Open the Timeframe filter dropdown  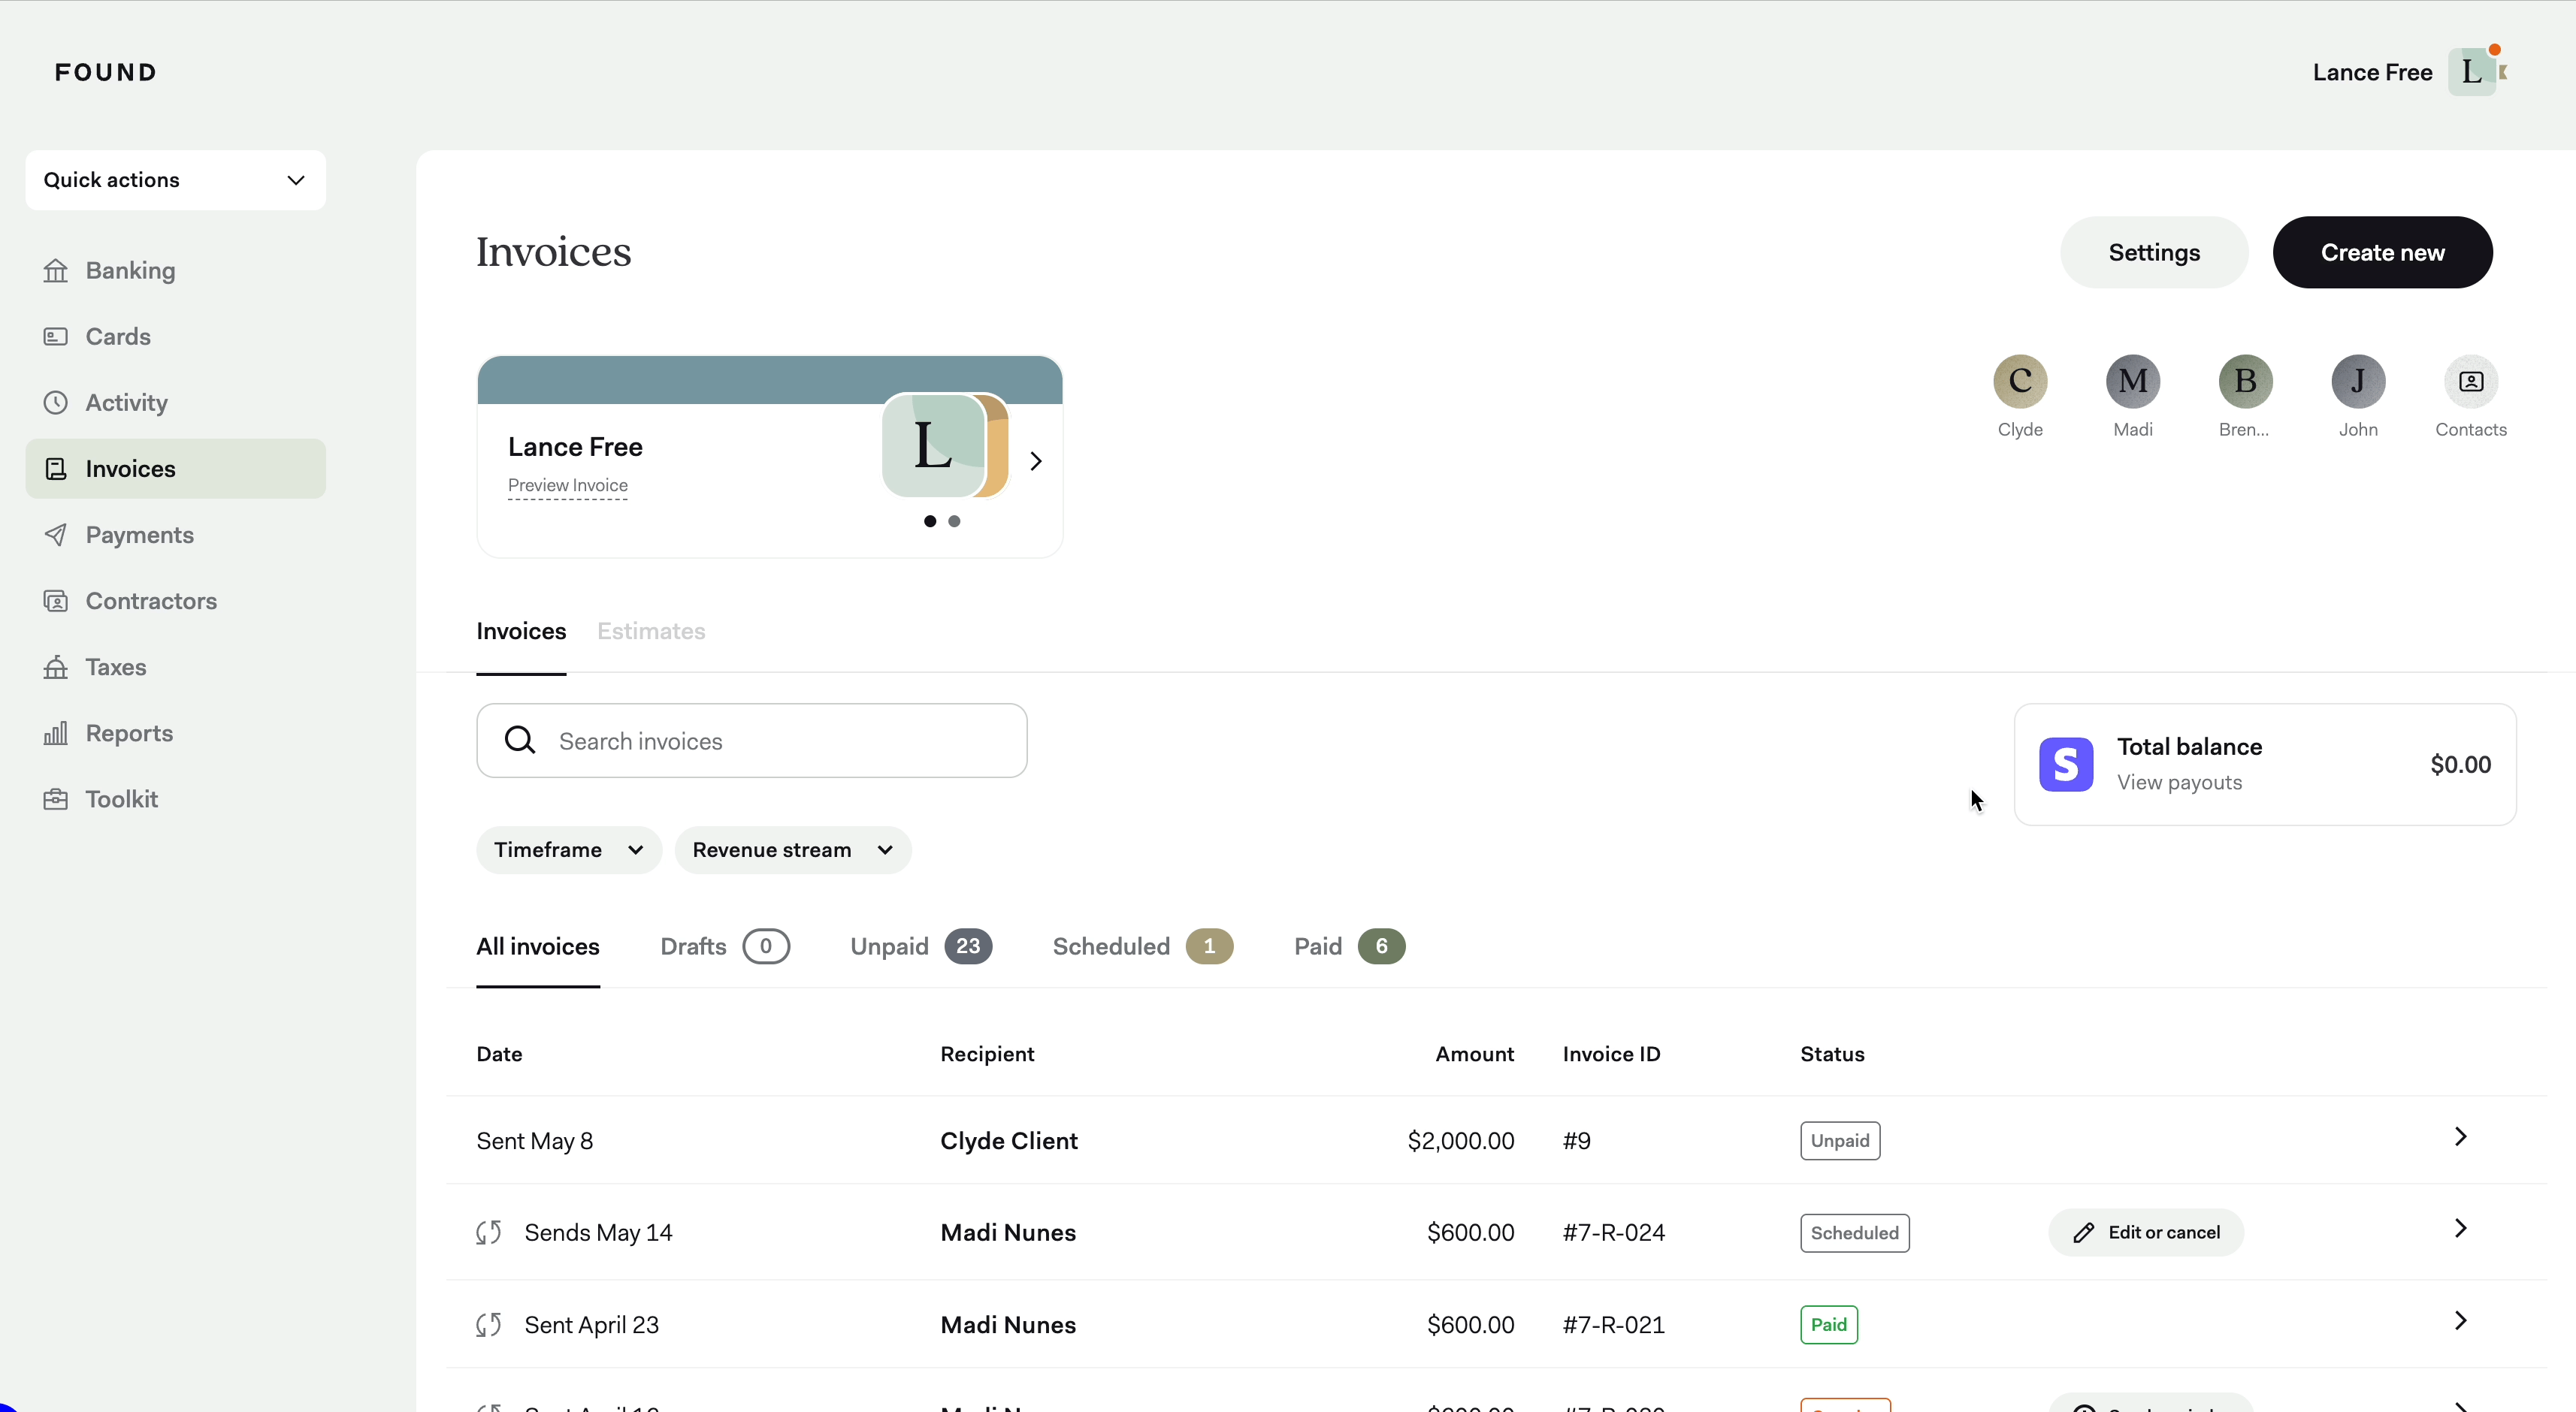pos(568,849)
